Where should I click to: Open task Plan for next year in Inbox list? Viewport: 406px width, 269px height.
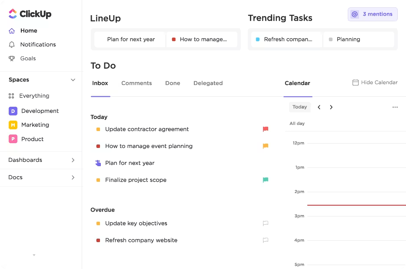[x=130, y=163]
